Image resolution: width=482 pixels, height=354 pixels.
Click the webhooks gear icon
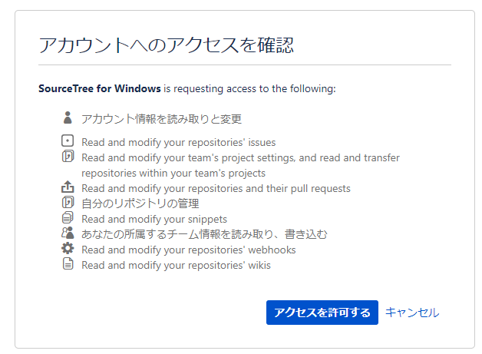(68, 248)
